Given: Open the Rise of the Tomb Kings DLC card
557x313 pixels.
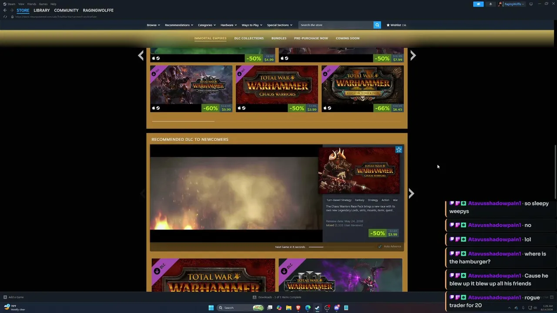Looking at the screenshot, I should click(362, 89).
